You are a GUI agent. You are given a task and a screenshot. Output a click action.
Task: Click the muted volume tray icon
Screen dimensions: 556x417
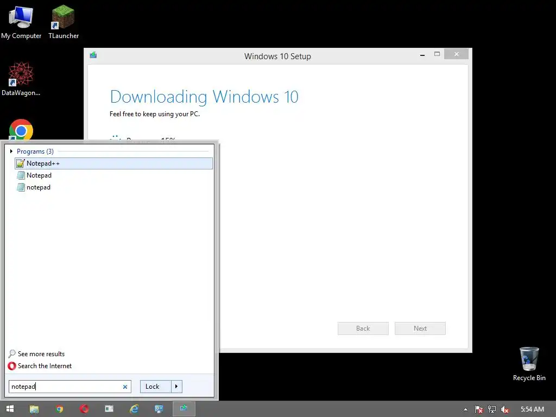tap(505, 409)
